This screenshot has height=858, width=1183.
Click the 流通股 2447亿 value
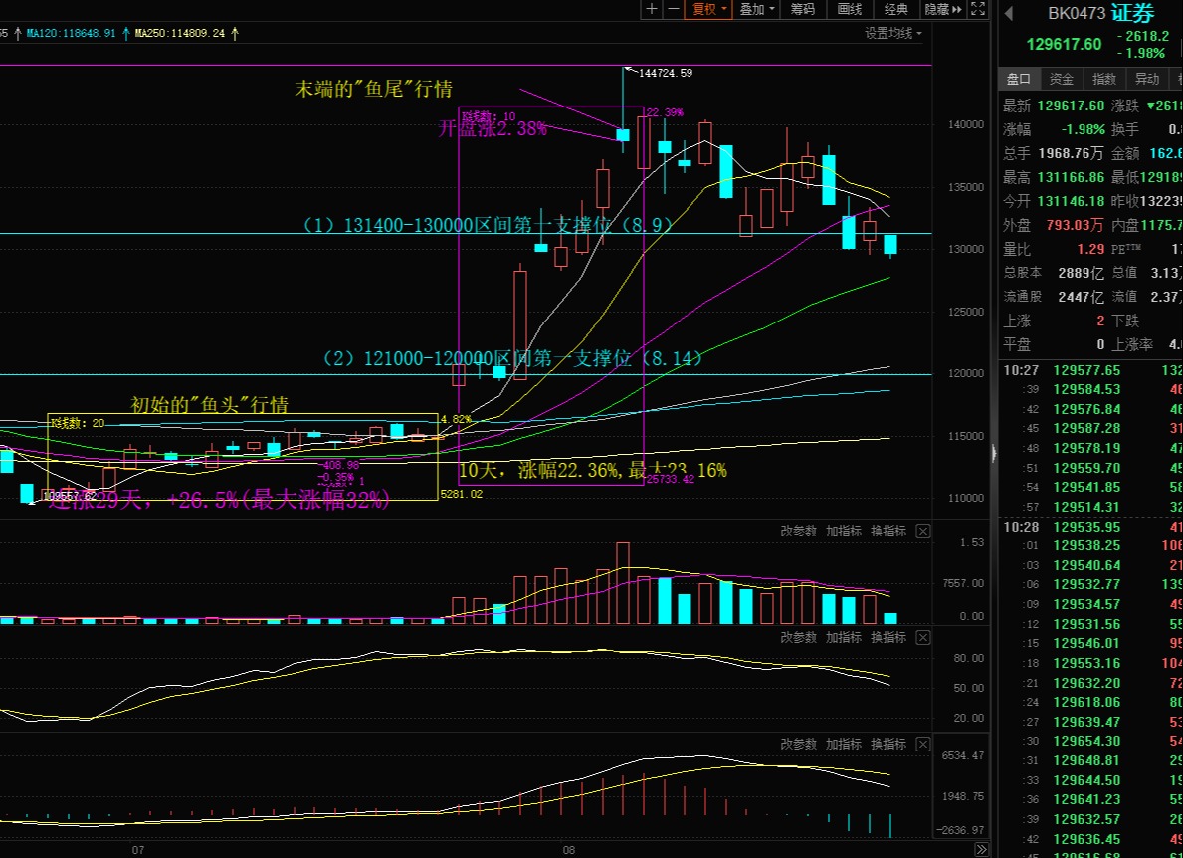pos(1082,297)
